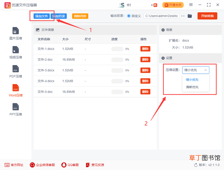Click the 信息 panel gear icon
Screen dimensions: 224x170
[163, 30]
